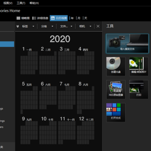Open the 创建光盘 create disc tool

(116, 67)
